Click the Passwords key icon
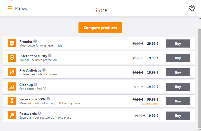 coord(12,115)
